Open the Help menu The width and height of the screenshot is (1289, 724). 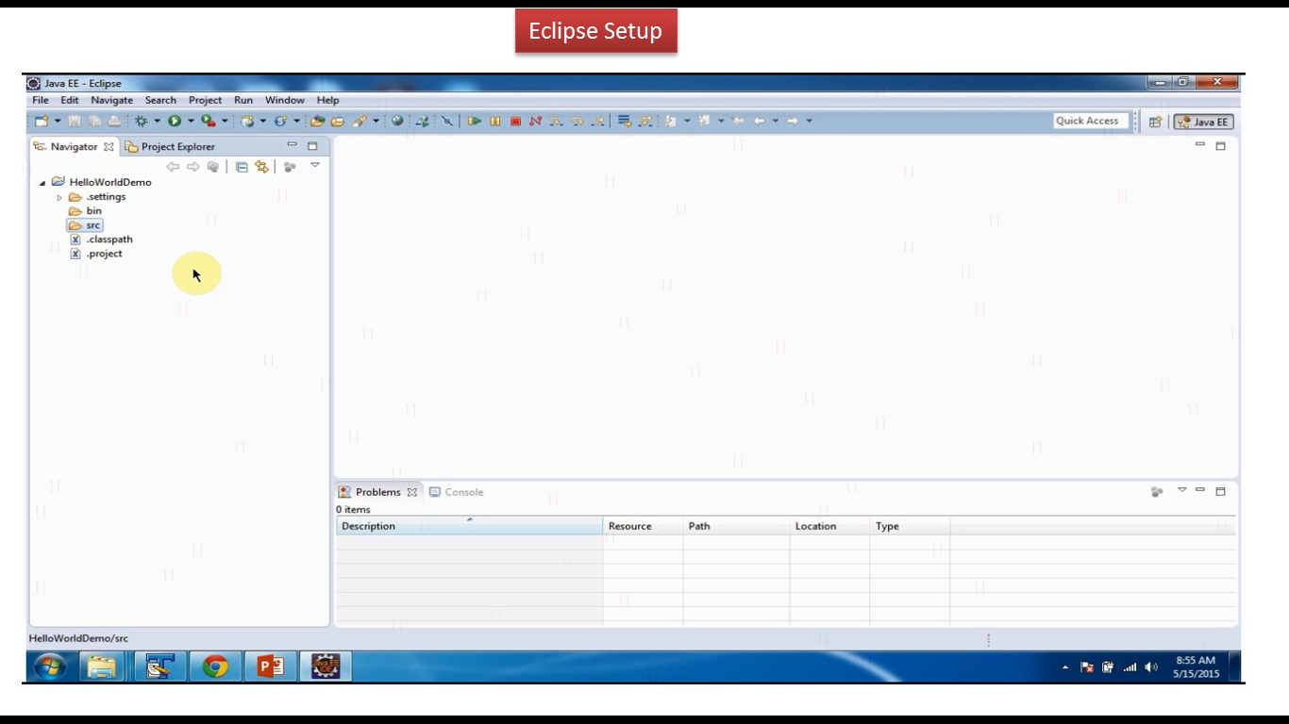[x=327, y=100]
